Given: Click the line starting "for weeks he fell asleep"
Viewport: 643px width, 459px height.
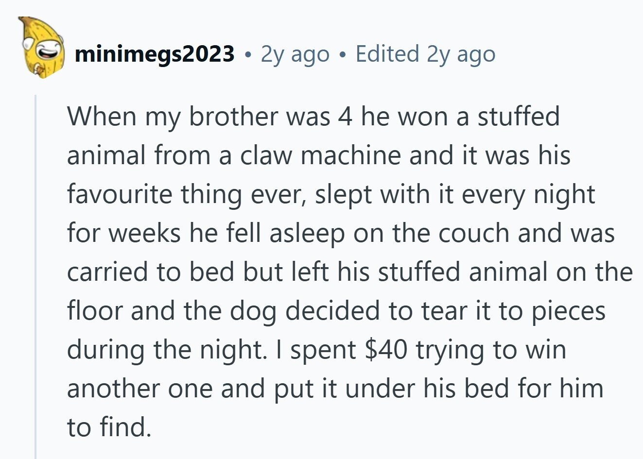Looking at the screenshot, I should click(x=340, y=234).
